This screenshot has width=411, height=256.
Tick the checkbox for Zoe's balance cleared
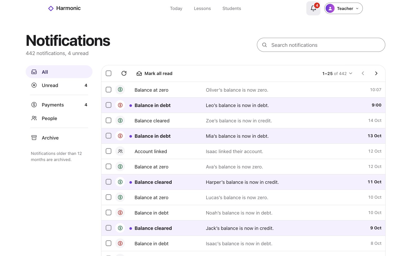[109, 120]
